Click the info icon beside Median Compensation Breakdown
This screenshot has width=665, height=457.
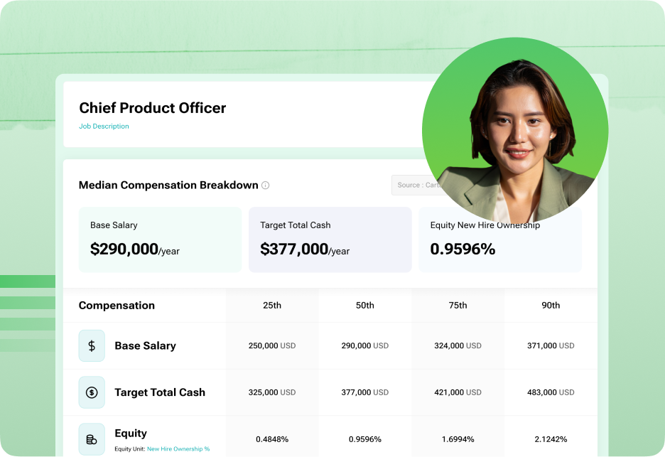click(266, 186)
